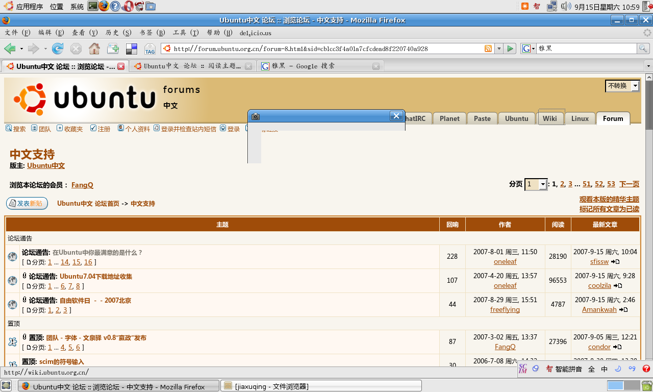Open the 书签 (B) bookmarks menu
Screen dimensions: 653x392
point(152,33)
